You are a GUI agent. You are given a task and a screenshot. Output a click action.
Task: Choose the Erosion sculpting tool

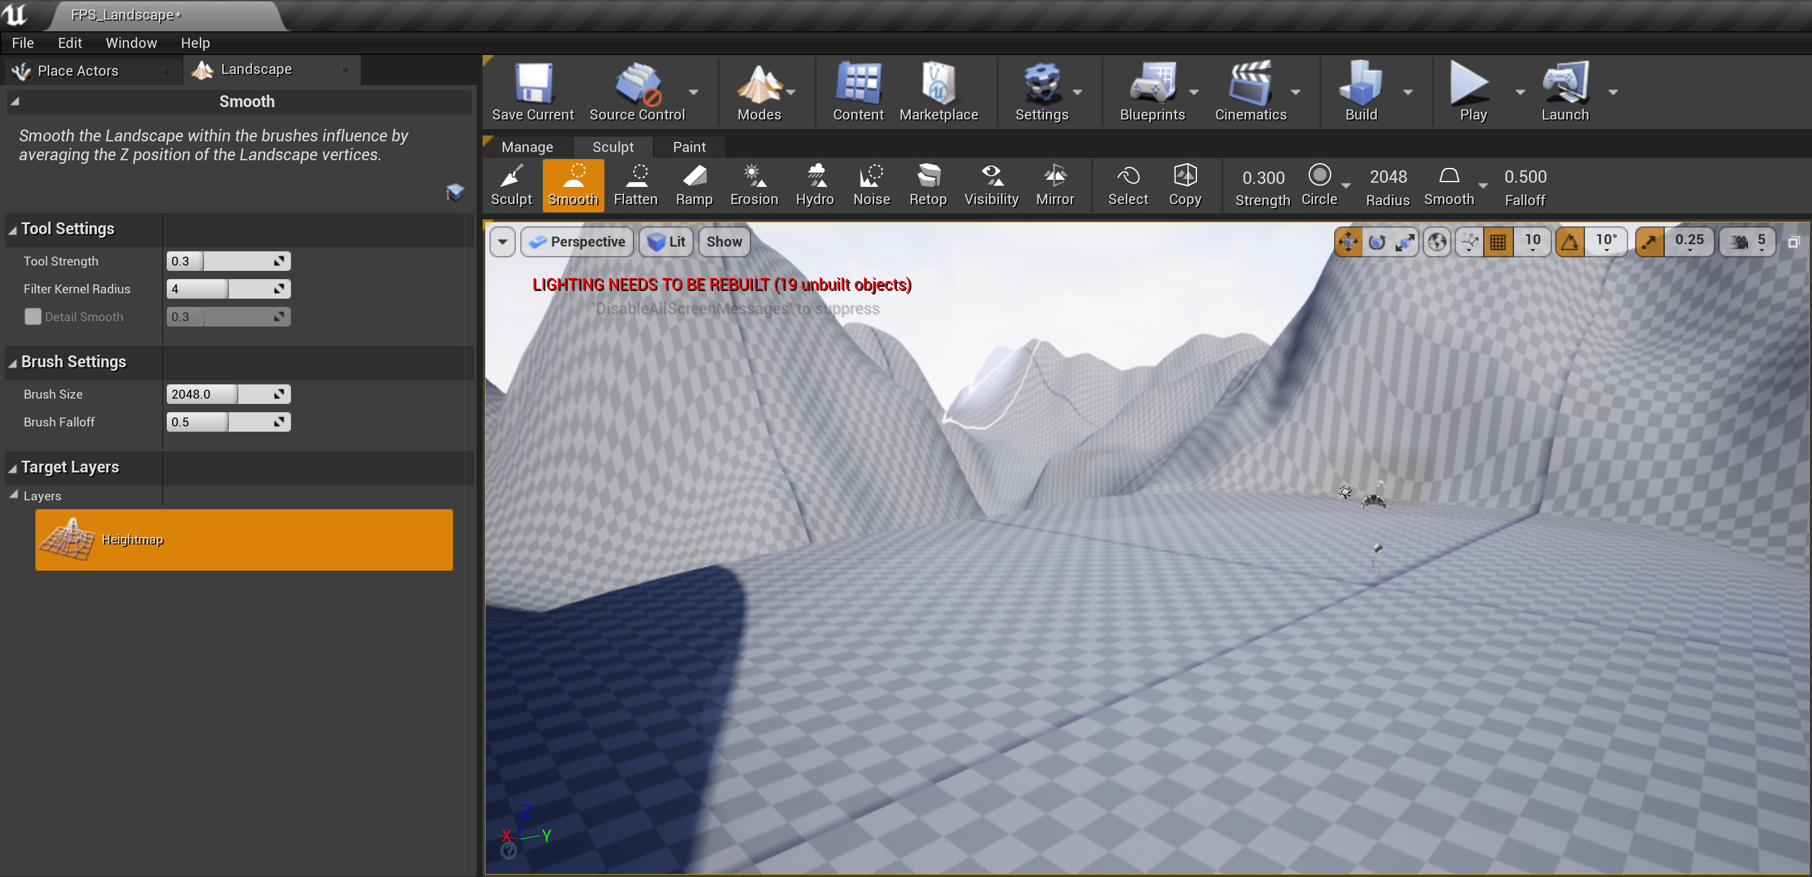(753, 185)
